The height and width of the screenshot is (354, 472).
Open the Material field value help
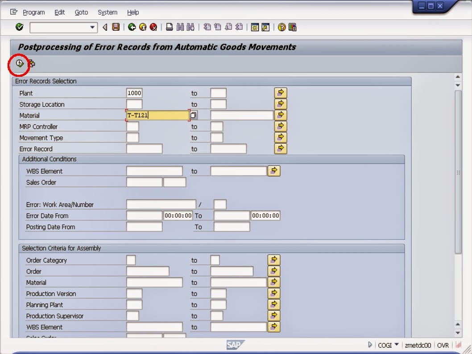pos(193,115)
